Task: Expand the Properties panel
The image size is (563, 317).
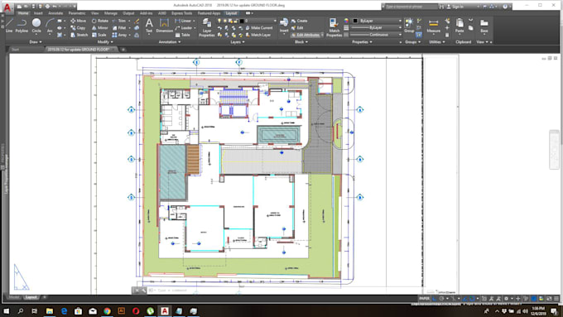Action: [362, 42]
